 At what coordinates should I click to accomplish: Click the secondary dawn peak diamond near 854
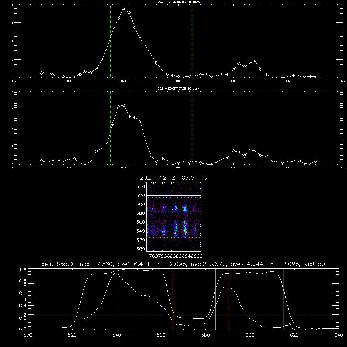point(255,61)
